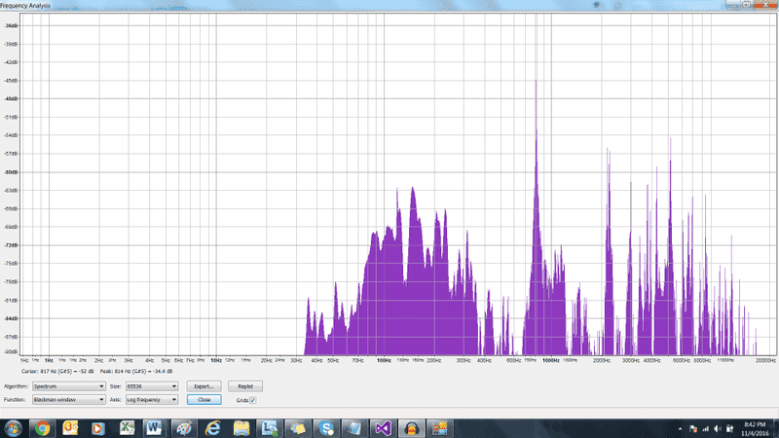The image size is (779, 438).
Task: Open Google Chrome from the taskbar
Action: pos(43,426)
